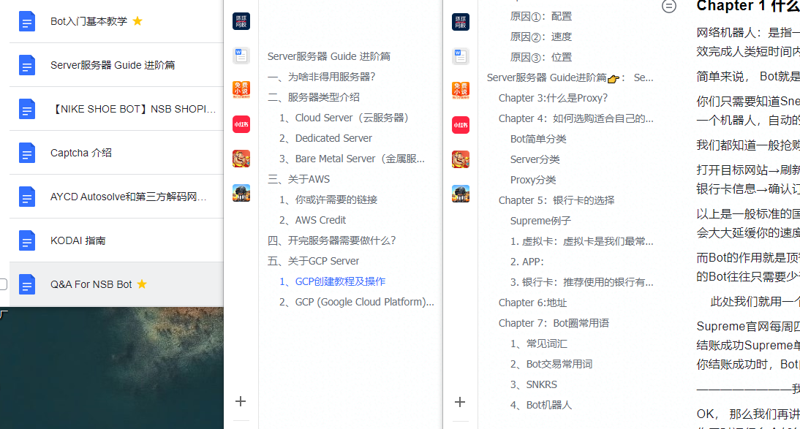This screenshot has height=429, width=800.
Task: Open the soldier game icon beside Chapter 5 entry
Action: pyautogui.click(x=461, y=194)
